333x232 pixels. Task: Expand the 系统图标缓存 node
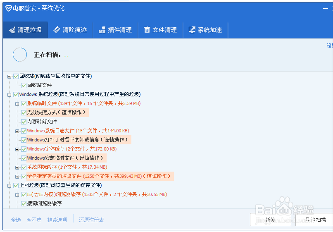tap(17, 167)
